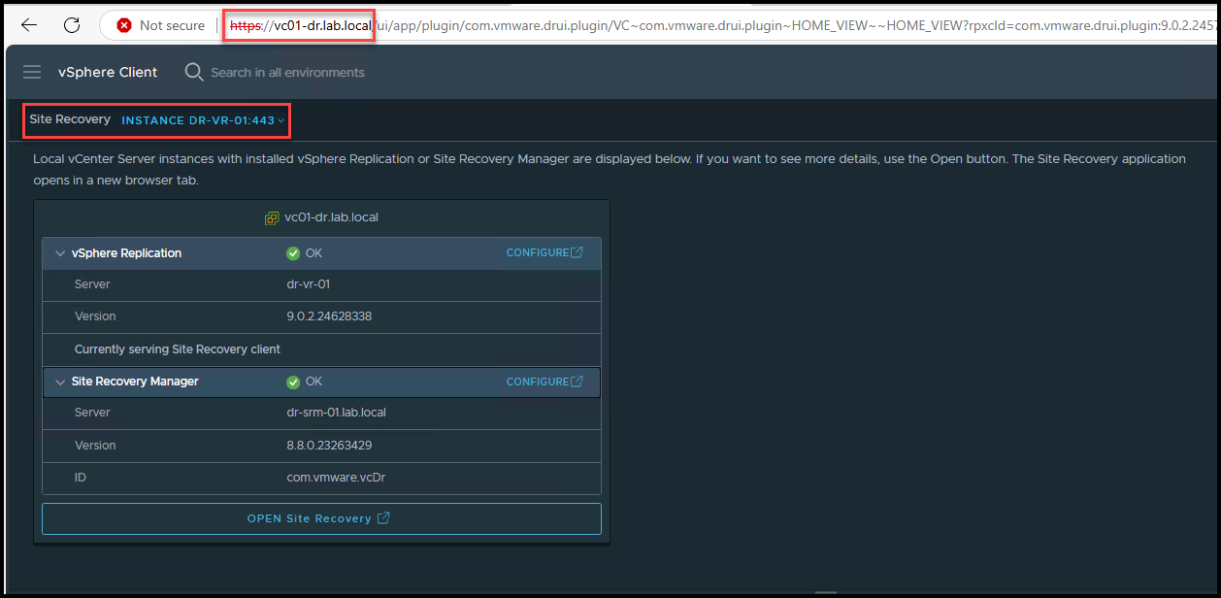This screenshot has height=598, width=1221.
Task: Collapse the vSphere Replication section
Action: click(60, 253)
